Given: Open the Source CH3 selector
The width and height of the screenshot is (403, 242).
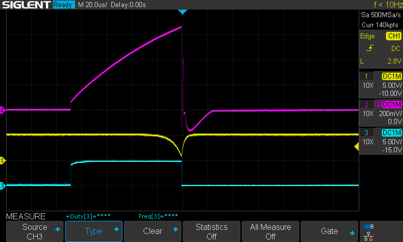Looking at the screenshot, I should click(x=34, y=231).
